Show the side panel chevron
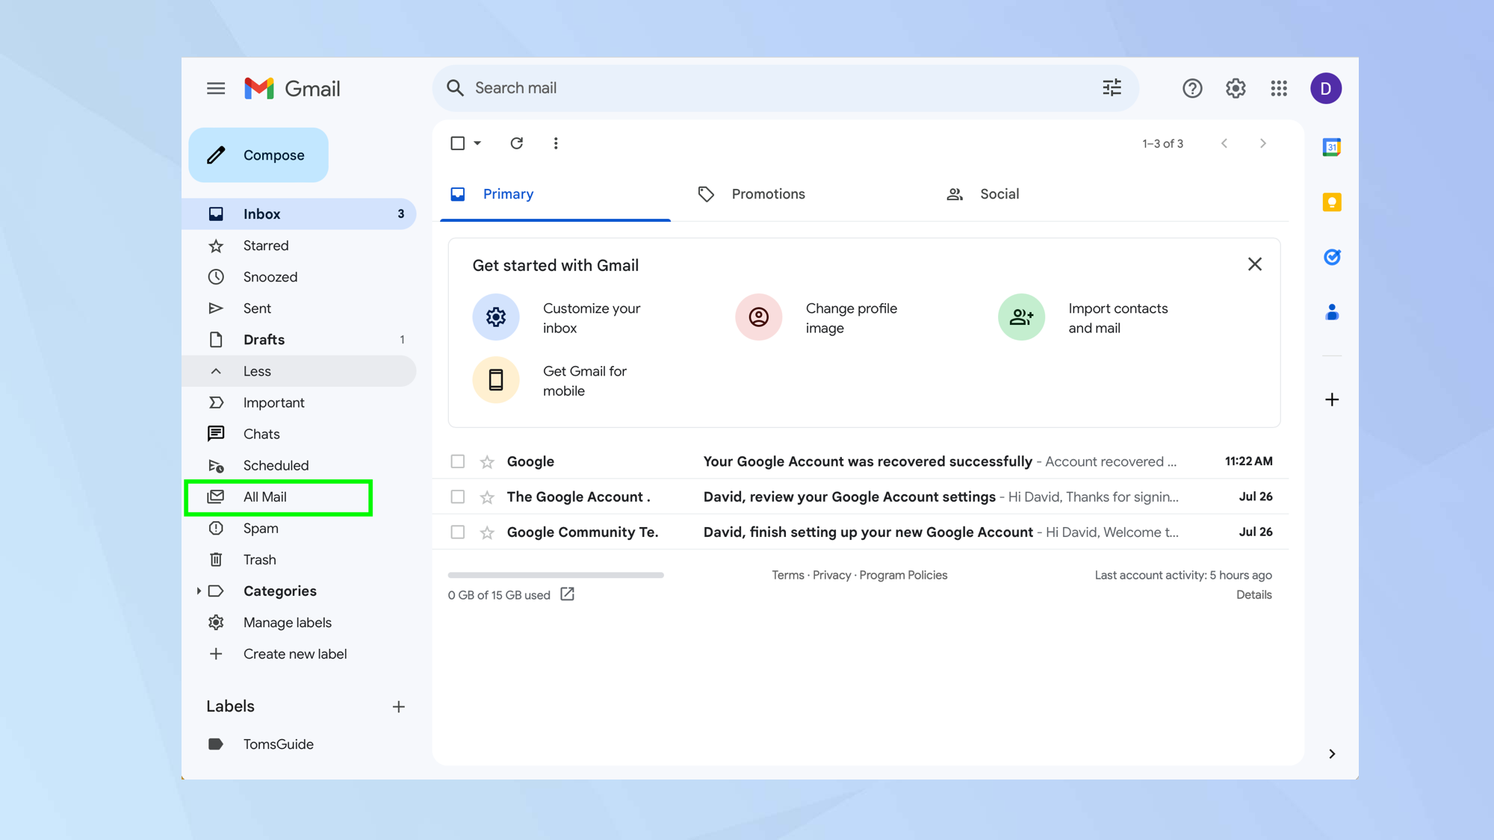This screenshot has width=1494, height=840. (x=1332, y=754)
